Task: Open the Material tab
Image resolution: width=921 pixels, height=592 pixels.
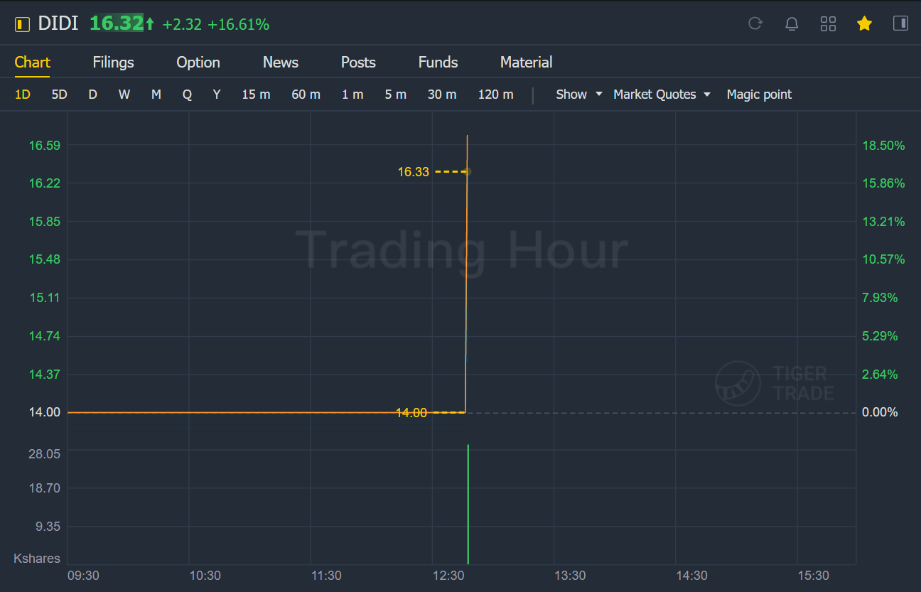Action: [x=526, y=63]
